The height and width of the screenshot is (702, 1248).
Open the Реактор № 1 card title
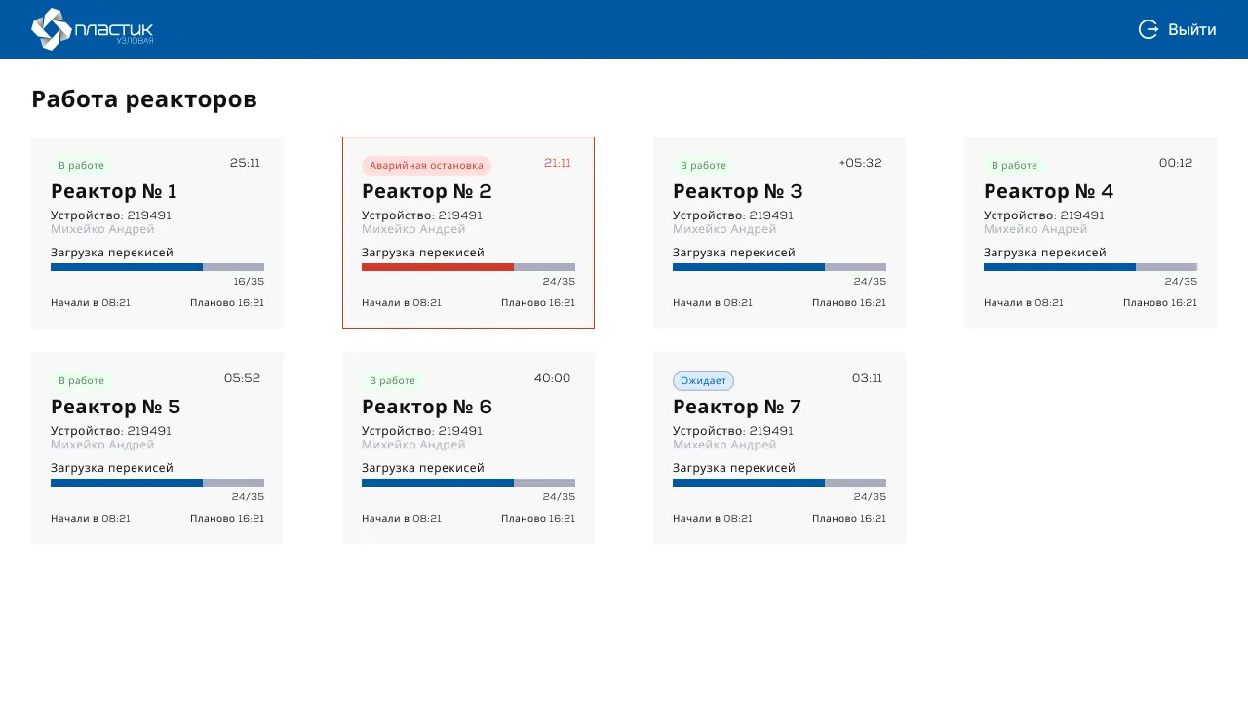click(114, 191)
